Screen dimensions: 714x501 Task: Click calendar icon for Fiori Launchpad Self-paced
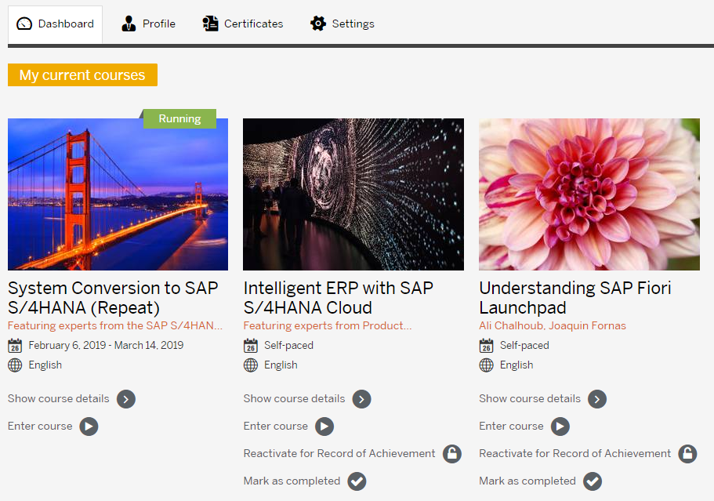[487, 346]
